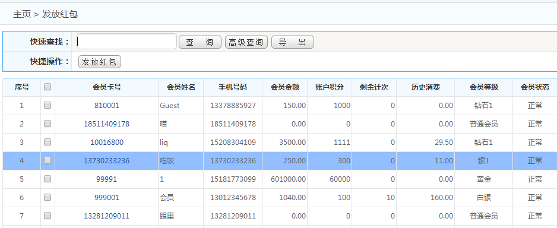557x228 pixels.
Task: Open member card link 13281209011
Action: coord(106,216)
